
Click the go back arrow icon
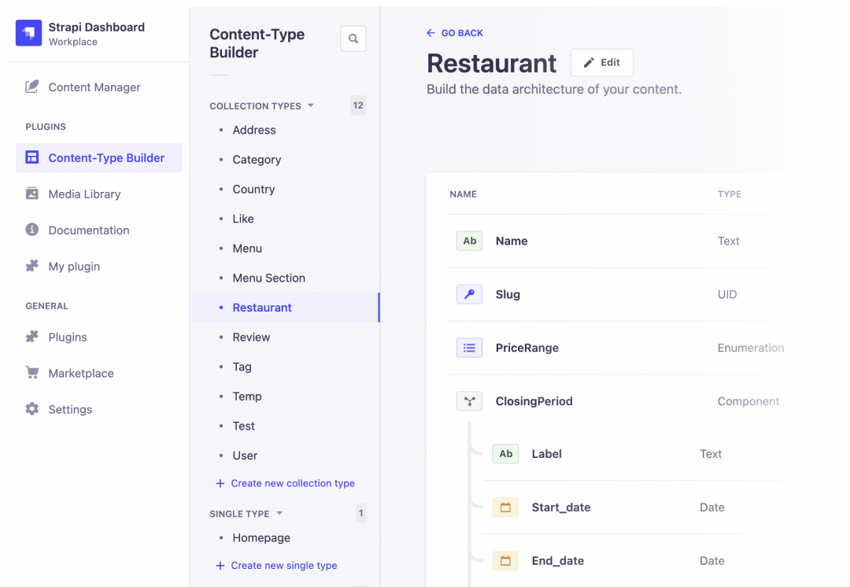[x=431, y=33]
